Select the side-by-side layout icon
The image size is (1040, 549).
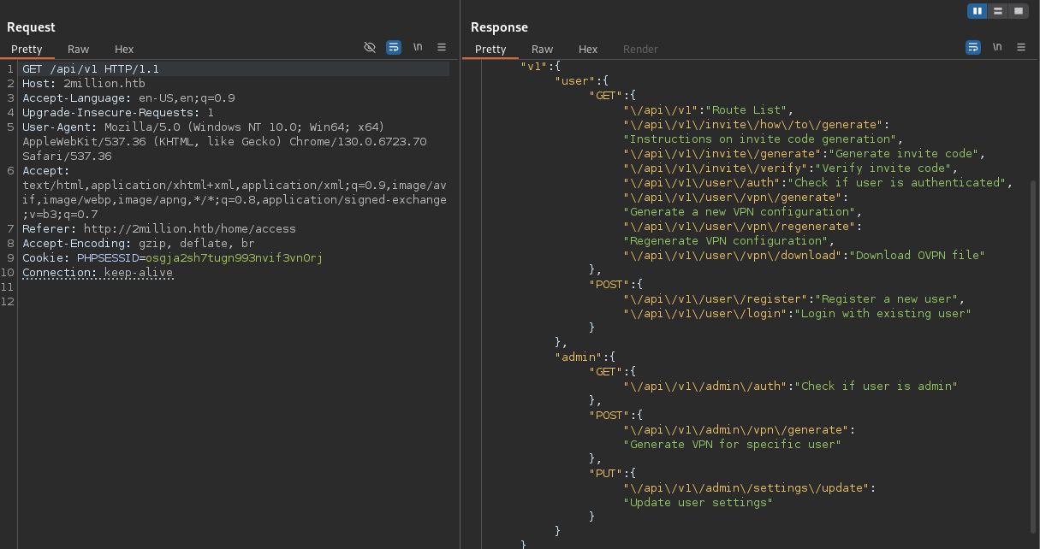[978, 11]
